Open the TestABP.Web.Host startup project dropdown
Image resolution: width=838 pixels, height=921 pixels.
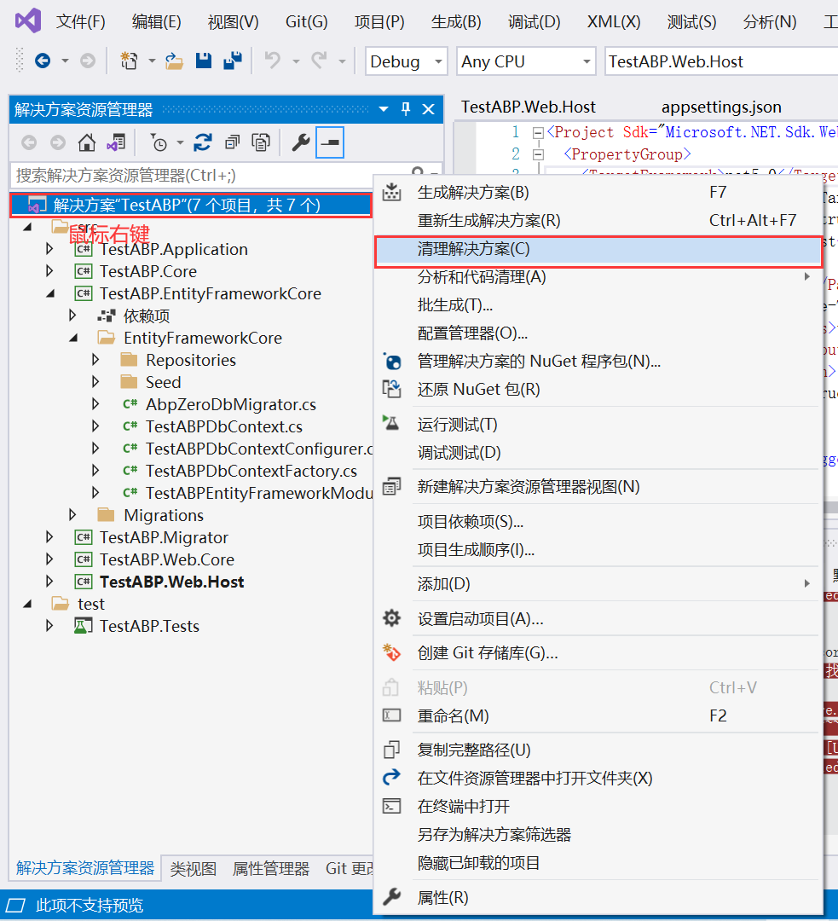point(721,61)
